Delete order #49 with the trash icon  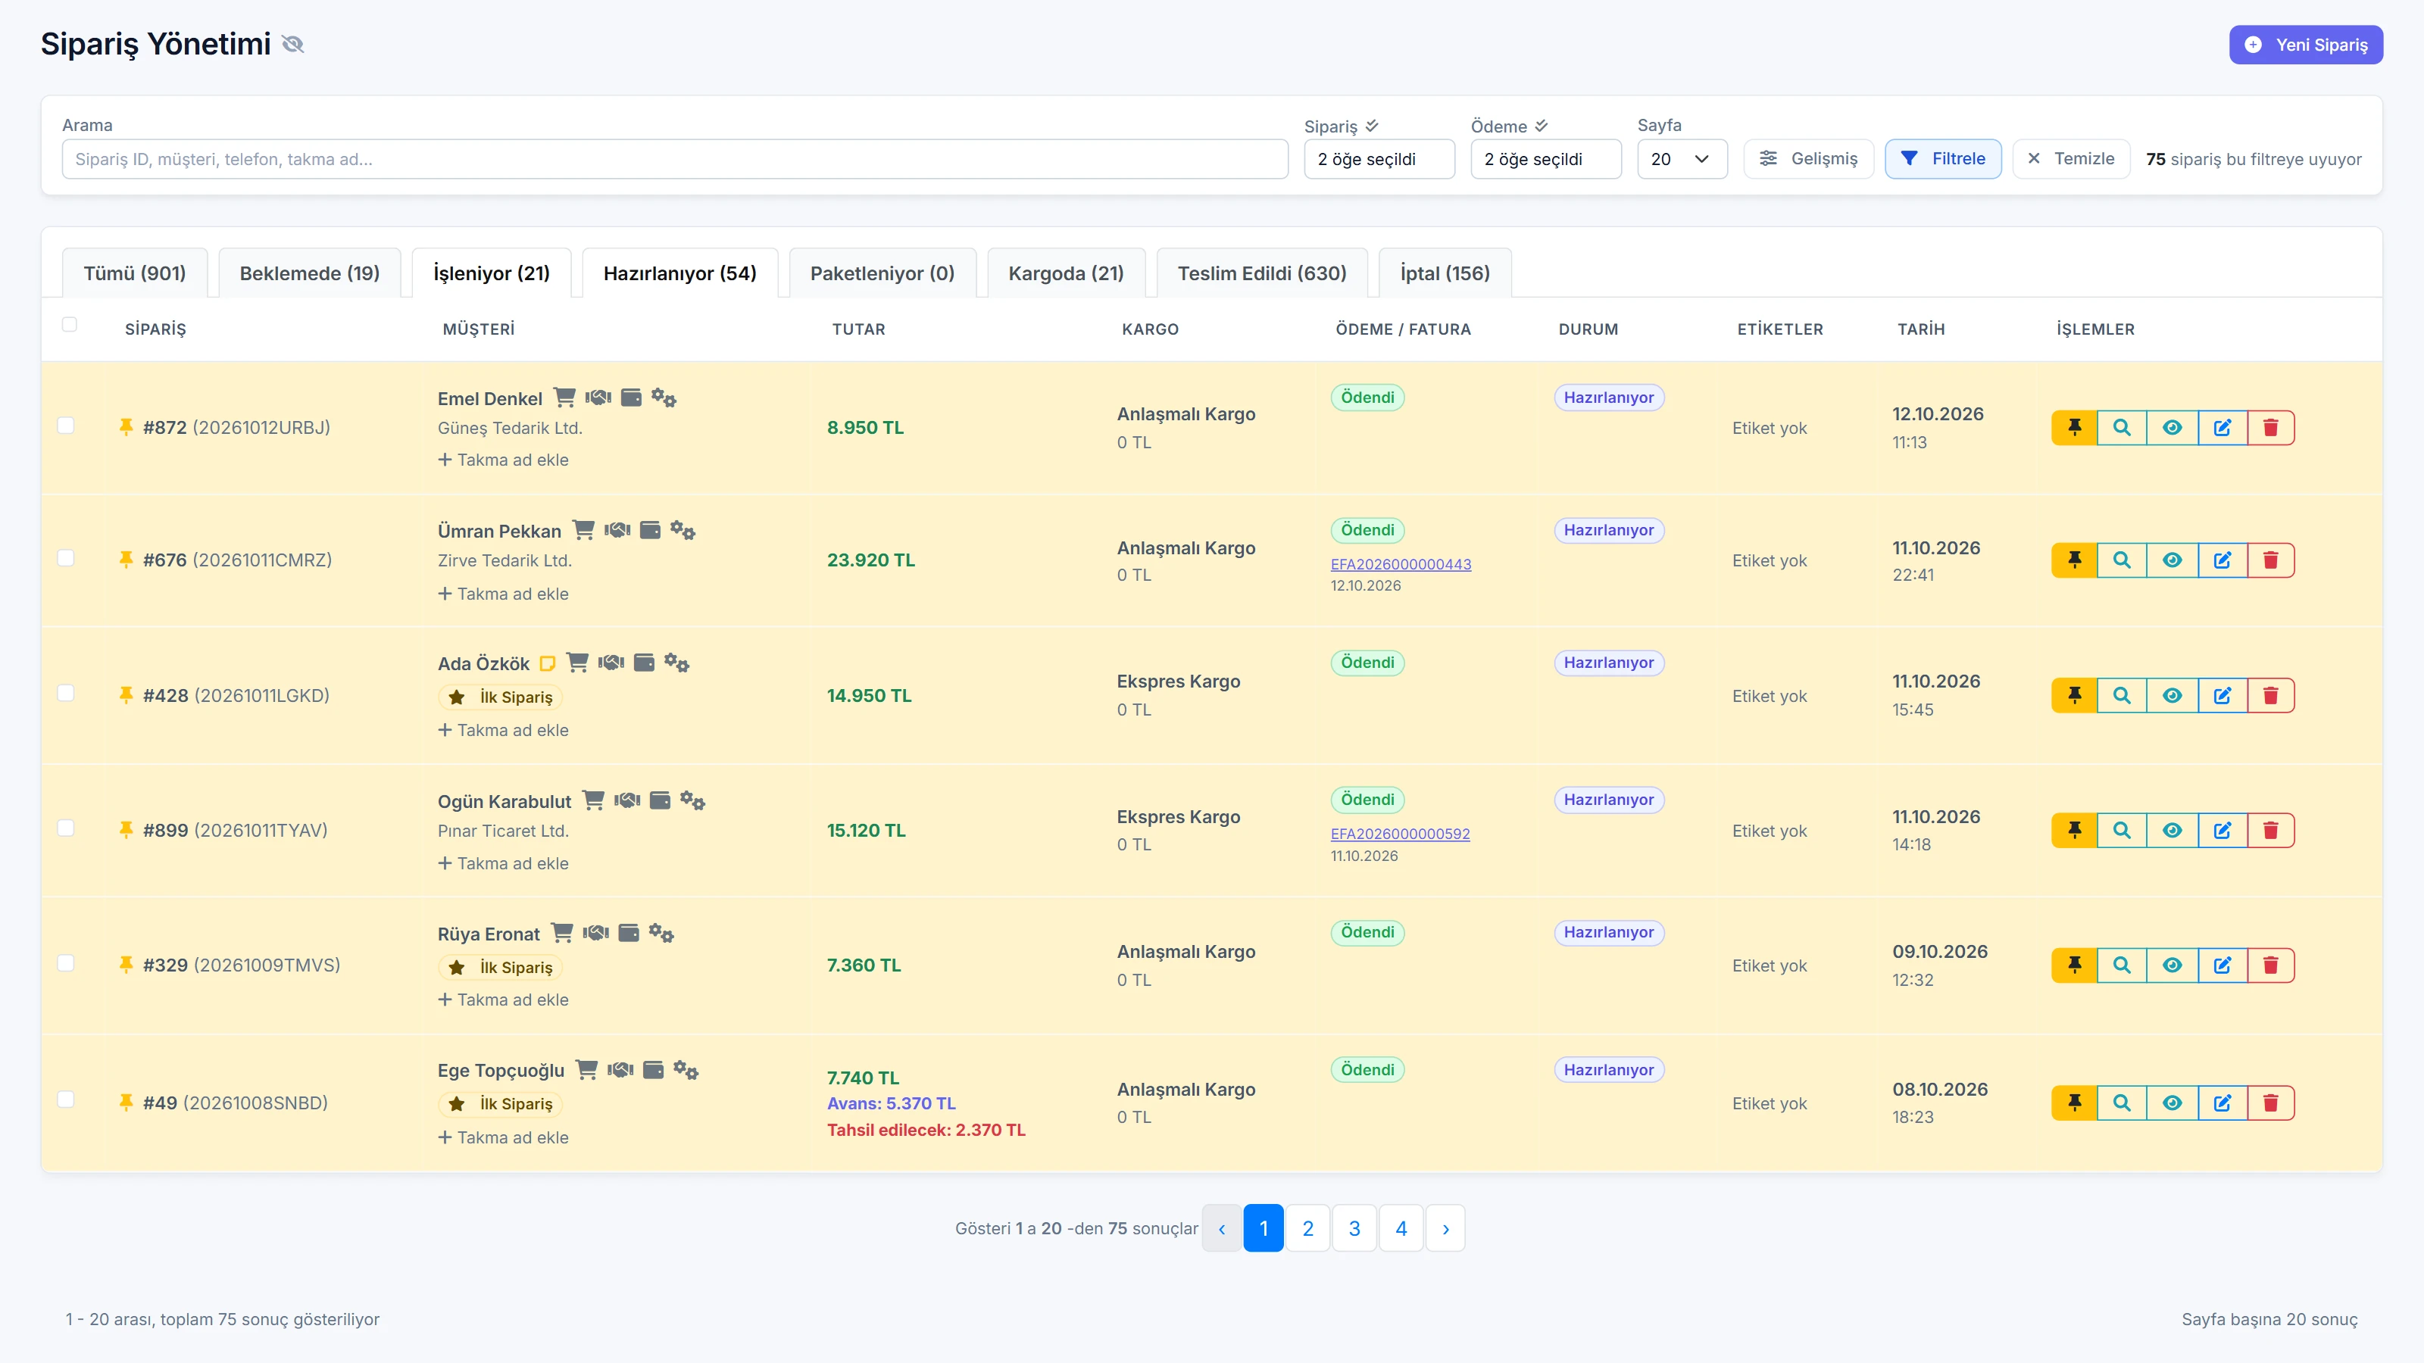pos(2271,1103)
